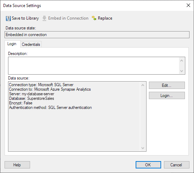Close the Data Source Settings window
Screen dimensions: 194x173
(x=188, y=5)
